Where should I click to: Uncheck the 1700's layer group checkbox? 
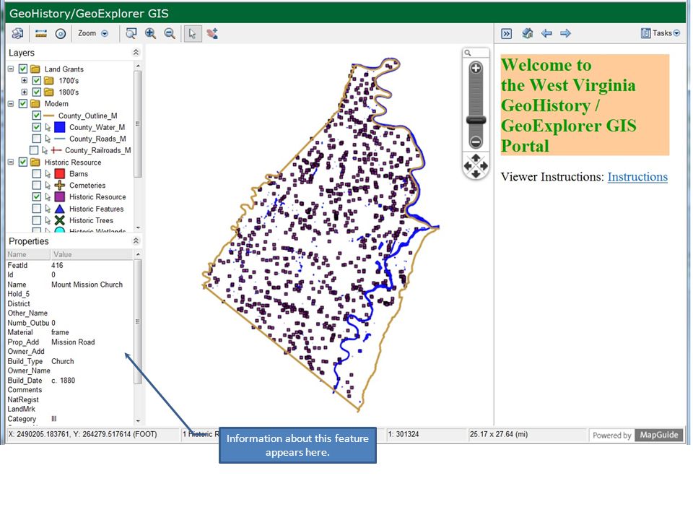click(x=37, y=80)
